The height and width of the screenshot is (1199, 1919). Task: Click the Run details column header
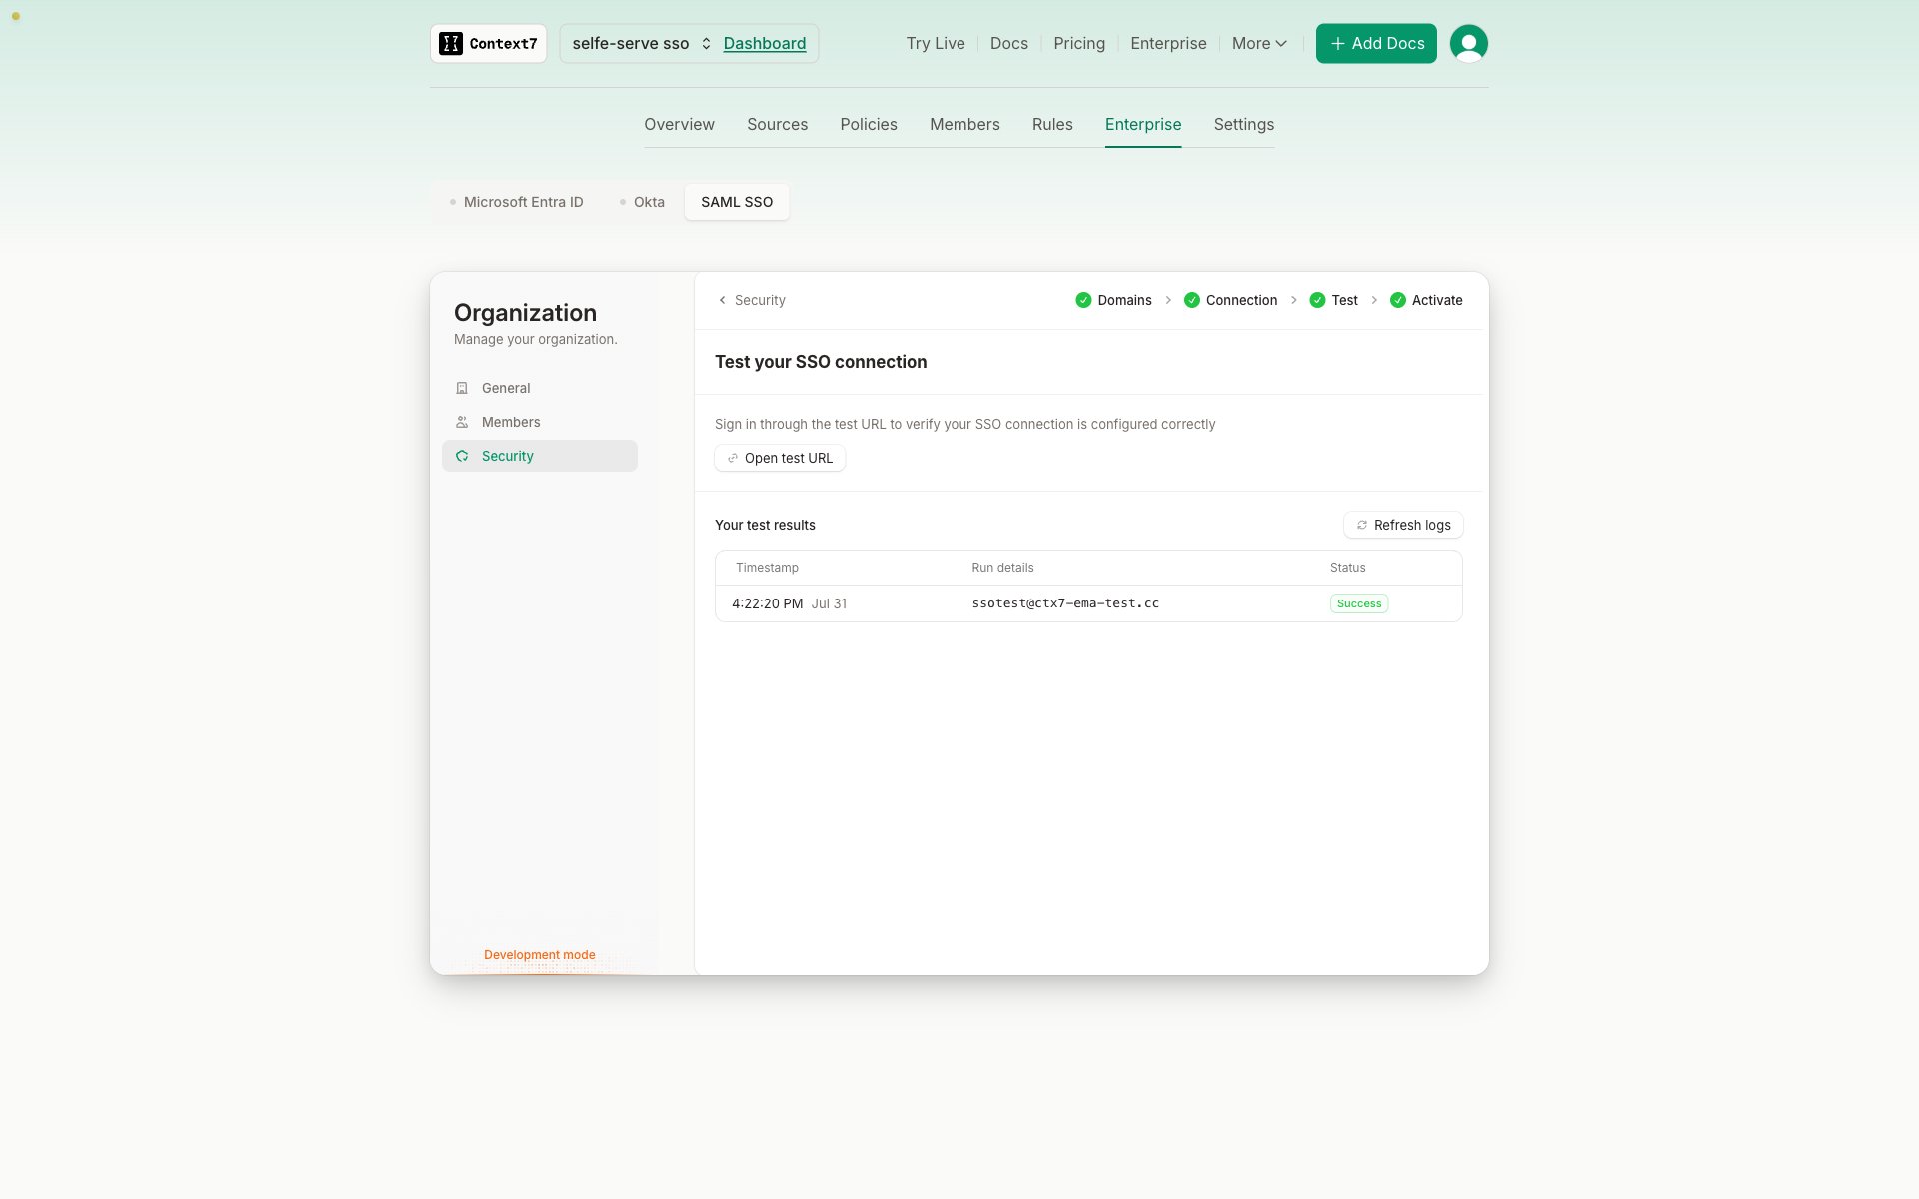(1002, 568)
